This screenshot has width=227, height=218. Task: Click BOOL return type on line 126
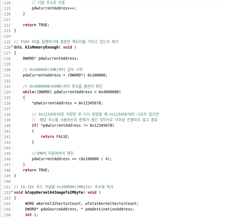coord(18,47)
